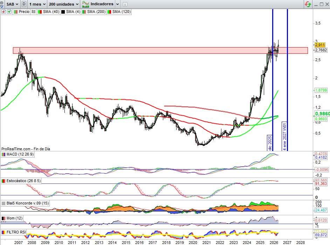Click the stochastic 91,363 value label
Image resolution: width=330 pixels, height=245 pixels.
(321, 184)
